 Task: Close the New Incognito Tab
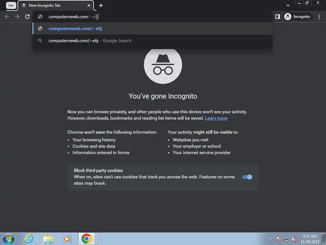(x=89, y=5)
